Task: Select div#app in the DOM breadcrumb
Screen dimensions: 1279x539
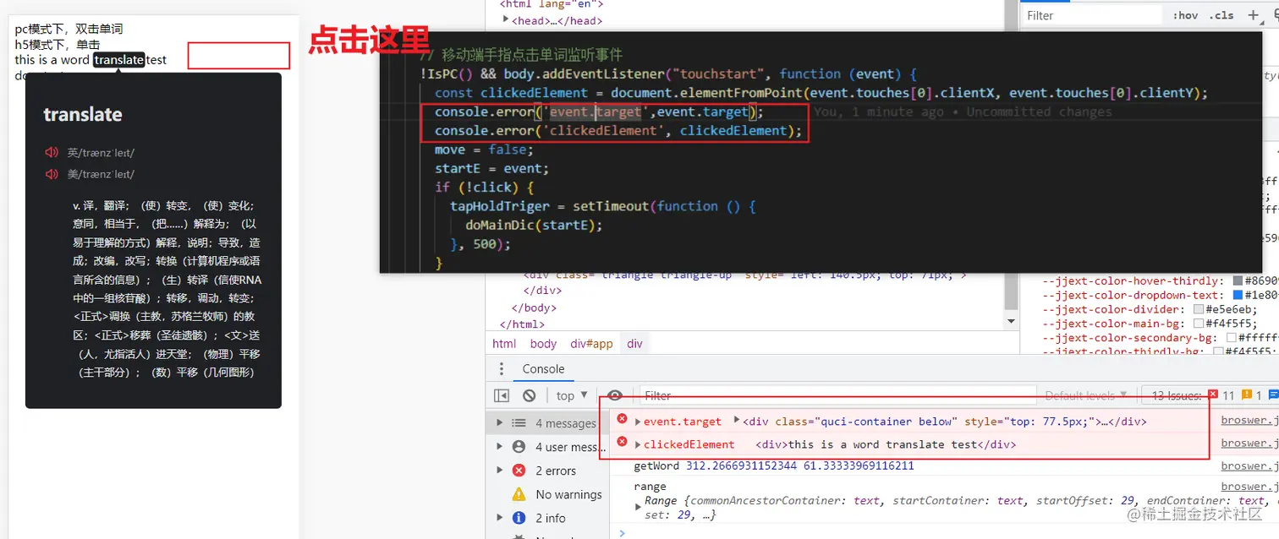Action: [591, 343]
